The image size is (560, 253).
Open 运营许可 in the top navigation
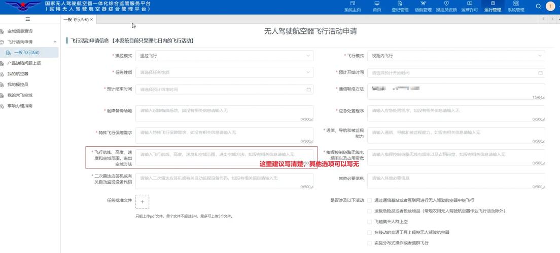click(469, 7)
